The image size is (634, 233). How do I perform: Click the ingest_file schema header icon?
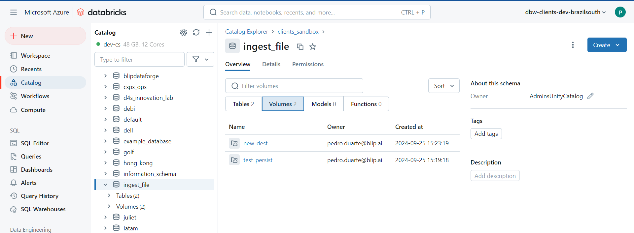click(232, 46)
